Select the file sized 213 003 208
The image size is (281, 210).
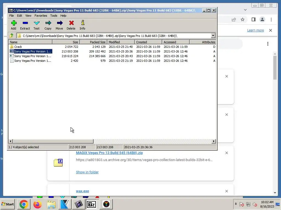coord(112,51)
